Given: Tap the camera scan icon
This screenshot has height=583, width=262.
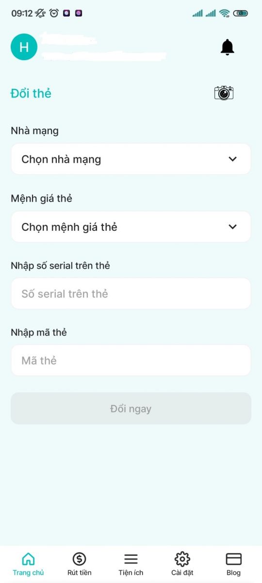Looking at the screenshot, I should coord(224,93).
